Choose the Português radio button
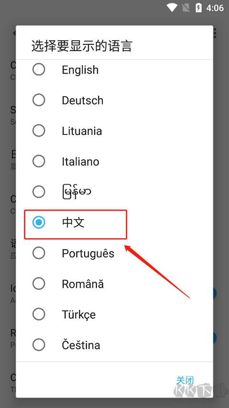This screenshot has width=229, height=408. click(x=39, y=253)
